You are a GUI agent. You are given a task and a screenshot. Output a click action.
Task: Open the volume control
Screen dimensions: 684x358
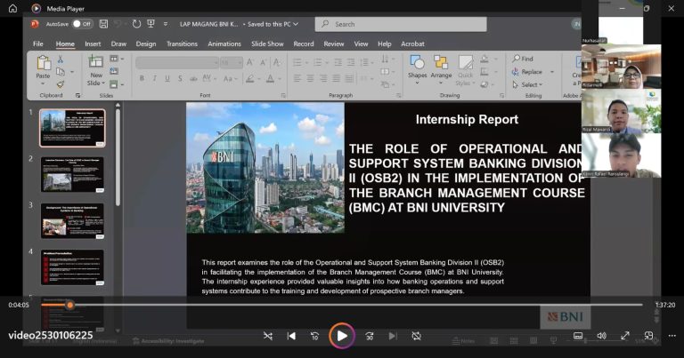pos(601,336)
